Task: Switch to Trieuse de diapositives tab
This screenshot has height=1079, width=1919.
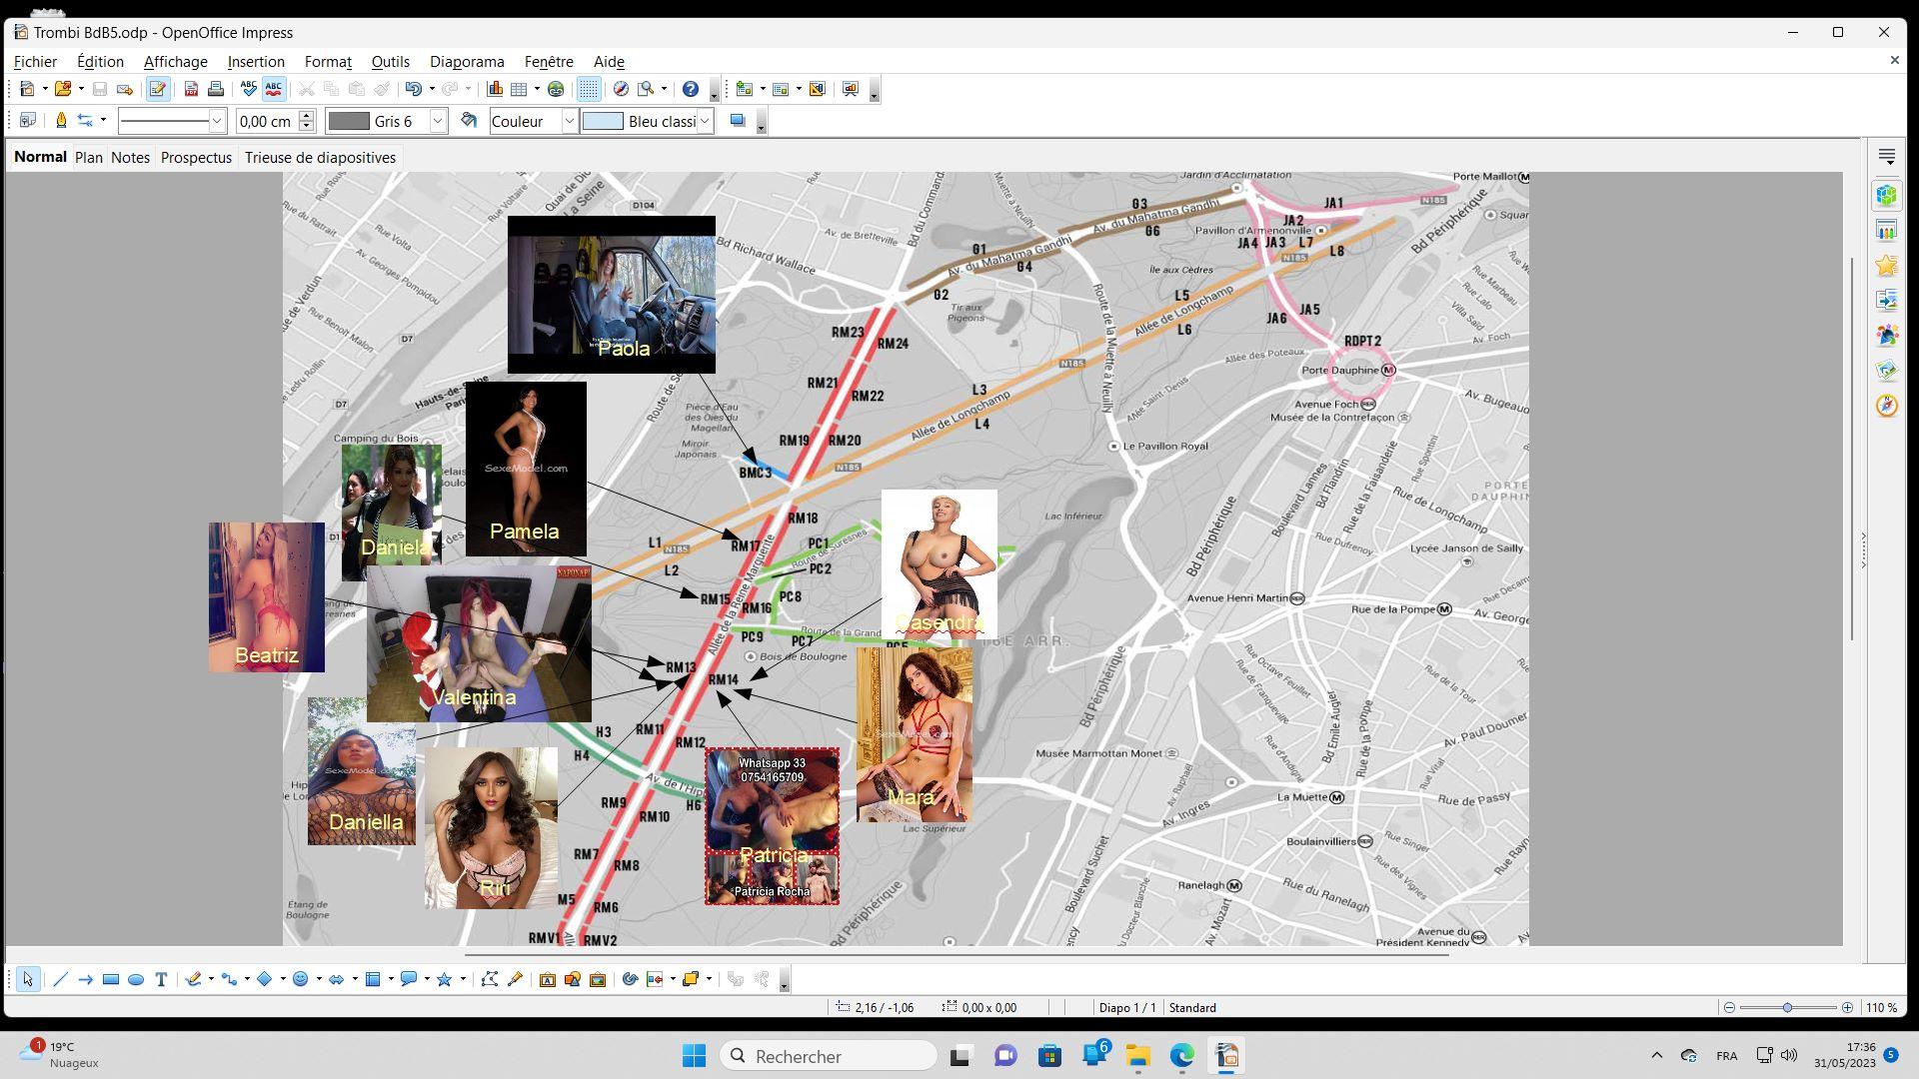Action: (x=320, y=158)
